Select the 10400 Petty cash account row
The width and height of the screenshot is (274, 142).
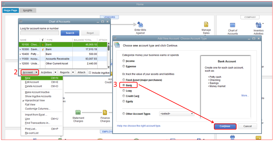(x=63, y=54)
